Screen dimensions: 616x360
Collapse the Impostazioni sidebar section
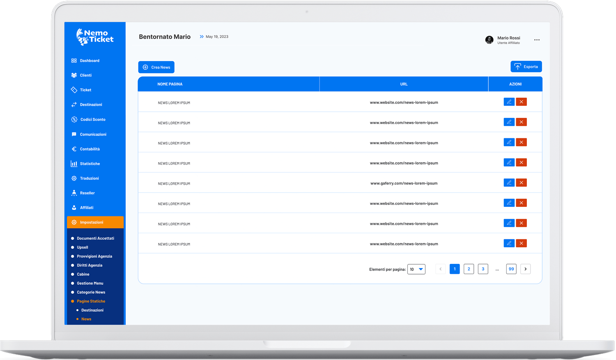95,222
